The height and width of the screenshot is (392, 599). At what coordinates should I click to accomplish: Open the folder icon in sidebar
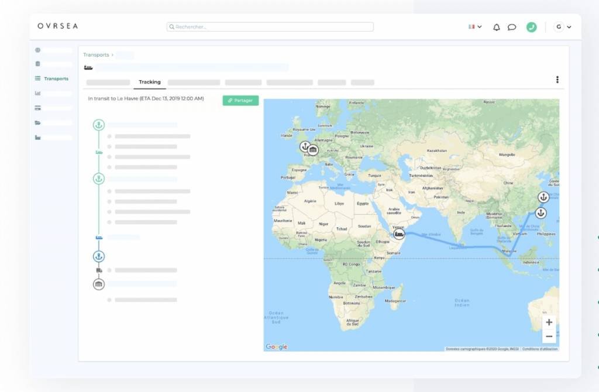pyautogui.click(x=37, y=123)
